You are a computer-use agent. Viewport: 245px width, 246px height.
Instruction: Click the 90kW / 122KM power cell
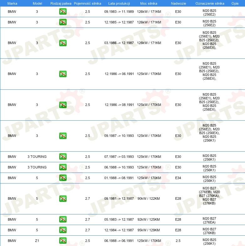(x=149, y=198)
